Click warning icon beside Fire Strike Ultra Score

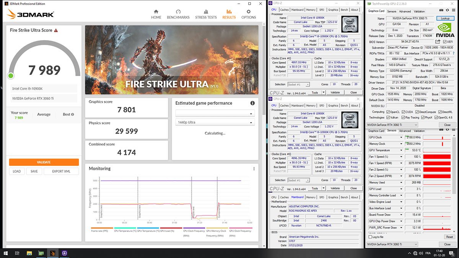pyautogui.click(x=56, y=30)
